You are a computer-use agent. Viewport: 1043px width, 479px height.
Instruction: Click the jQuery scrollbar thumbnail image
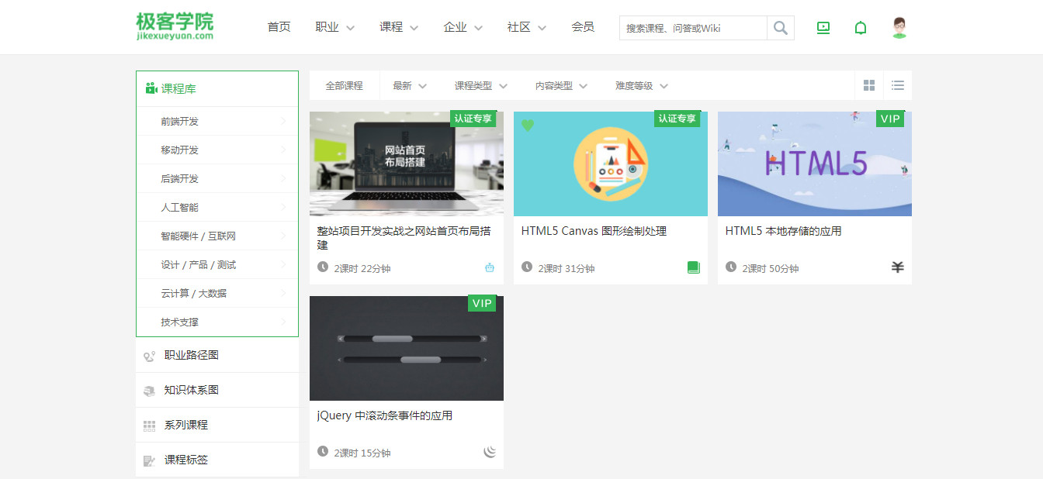coord(407,348)
